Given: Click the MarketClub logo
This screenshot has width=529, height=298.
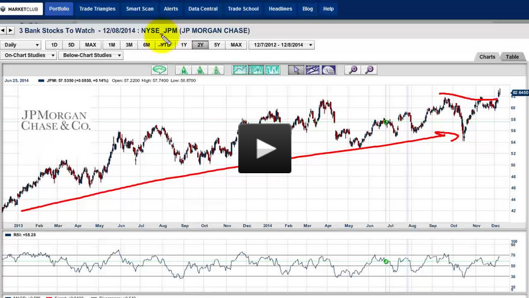Looking at the screenshot, I should [21, 9].
